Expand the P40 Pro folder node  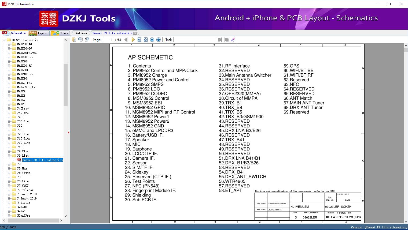click(9, 113)
